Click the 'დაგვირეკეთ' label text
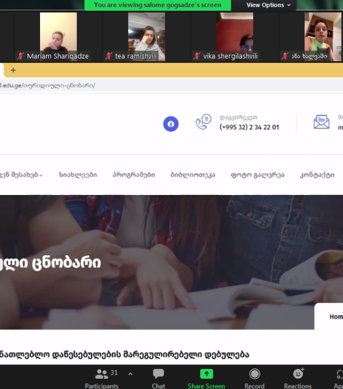The width and height of the screenshot is (343, 389). point(238,117)
